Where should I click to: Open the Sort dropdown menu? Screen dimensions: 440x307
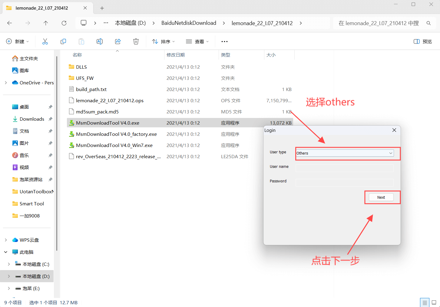point(164,41)
